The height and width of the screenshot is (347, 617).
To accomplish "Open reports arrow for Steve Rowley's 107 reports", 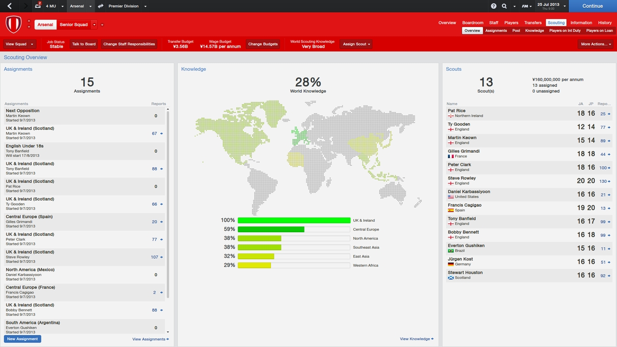I will pyautogui.click(x=161, y=257).
